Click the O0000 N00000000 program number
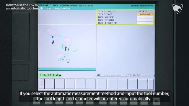The image size is (189, 106). coord(142,6)
